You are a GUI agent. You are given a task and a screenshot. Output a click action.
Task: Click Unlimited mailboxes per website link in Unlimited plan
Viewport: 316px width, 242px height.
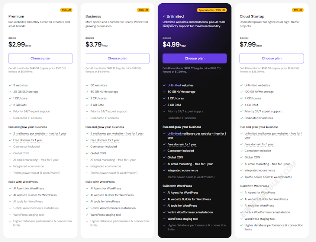(x=197, y=135)
